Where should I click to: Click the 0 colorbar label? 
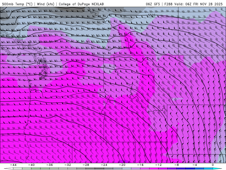tap(213, 165)
